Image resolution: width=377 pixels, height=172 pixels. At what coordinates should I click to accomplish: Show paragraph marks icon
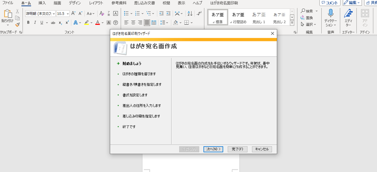[199, 13]
